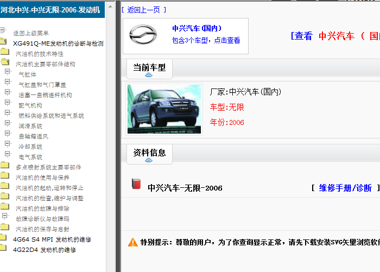
Task: Click the folder icon beside 汽油机的故障与排除
Action: click(5, 206)
